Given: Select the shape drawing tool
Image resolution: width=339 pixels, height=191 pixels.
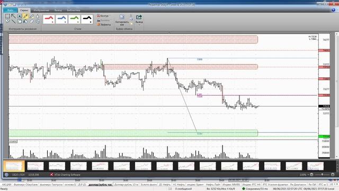Looking at the screenshot, I should [x=20, y=21].
